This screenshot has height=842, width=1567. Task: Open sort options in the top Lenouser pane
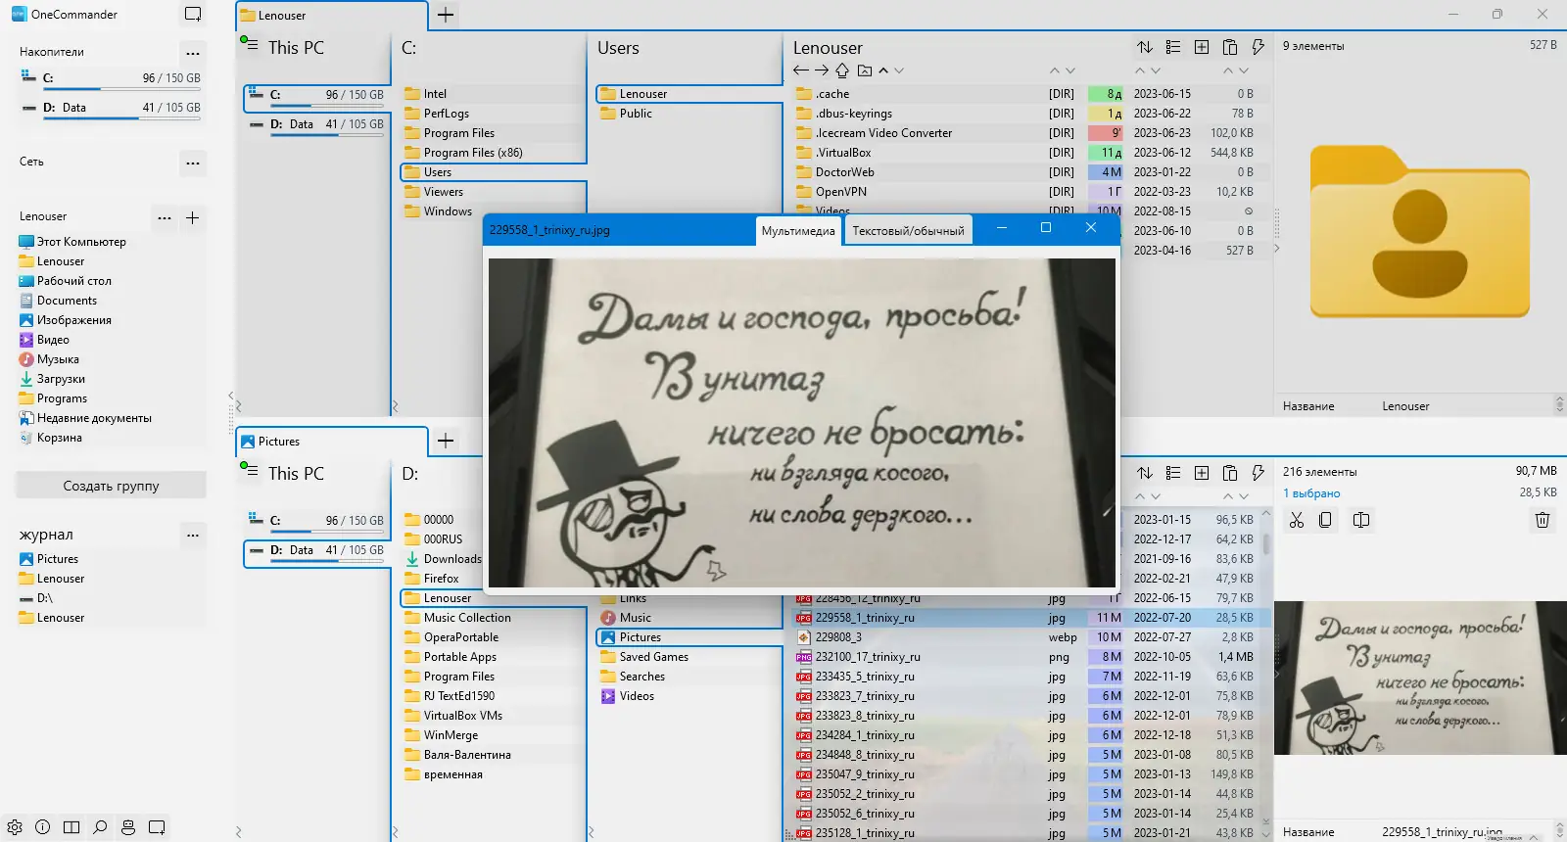tap(1145, 47)
